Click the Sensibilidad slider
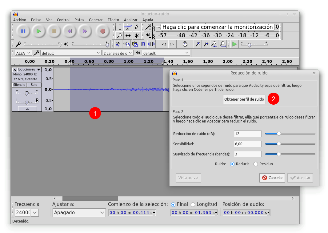This screenshot has width=328, height=233. (290, 144)
